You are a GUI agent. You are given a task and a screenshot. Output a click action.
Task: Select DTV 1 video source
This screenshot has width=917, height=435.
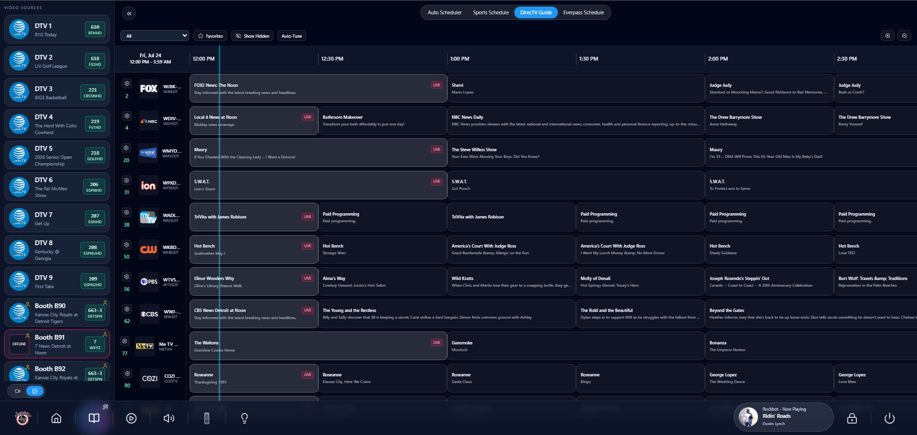point(57,29)
